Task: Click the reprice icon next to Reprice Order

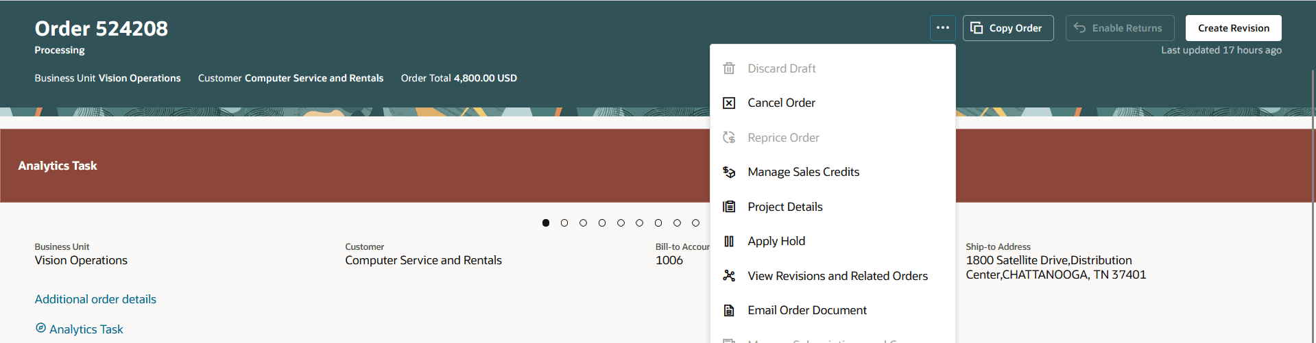Action: [x=729, y=138]
